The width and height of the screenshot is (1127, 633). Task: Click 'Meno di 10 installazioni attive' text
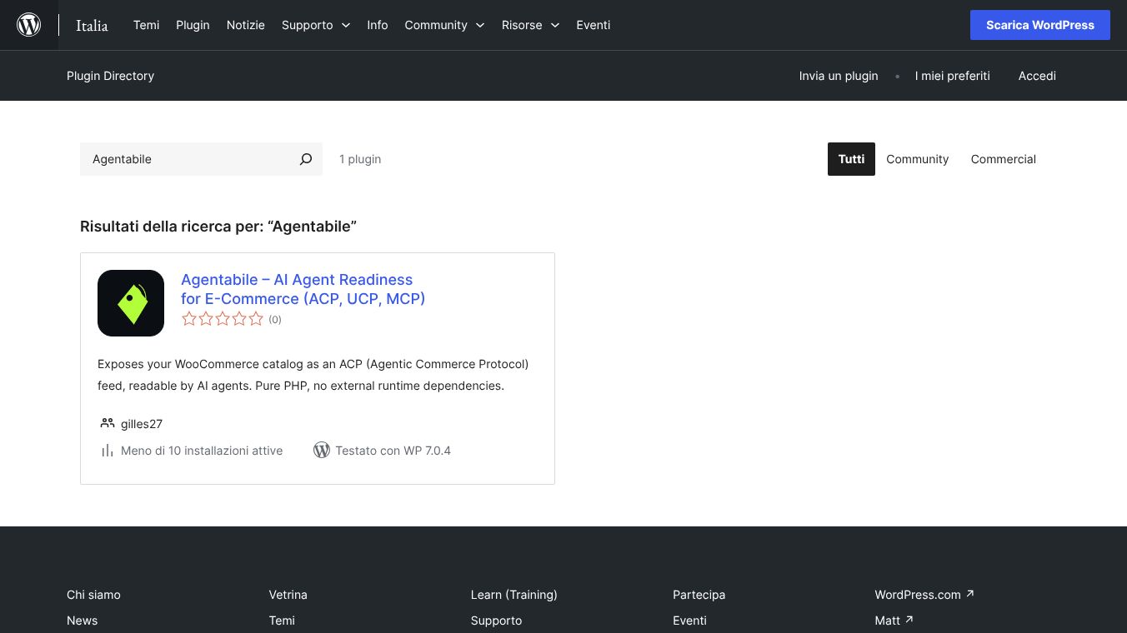pyautogui.click(x=202, y=451)
